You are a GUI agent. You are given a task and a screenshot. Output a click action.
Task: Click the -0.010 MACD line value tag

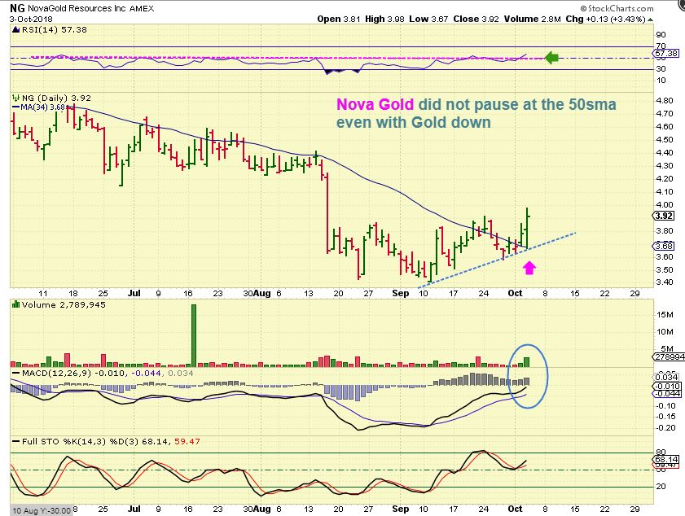pyautogui.click(x=666, y=386)
